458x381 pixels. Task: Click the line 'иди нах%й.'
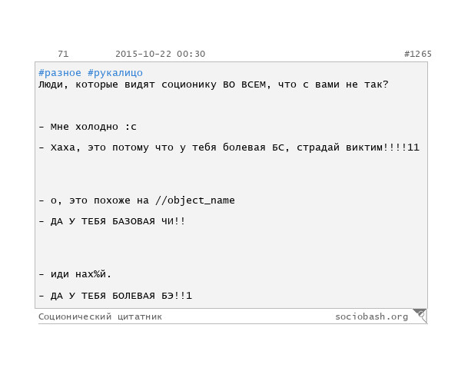(75, 274)
